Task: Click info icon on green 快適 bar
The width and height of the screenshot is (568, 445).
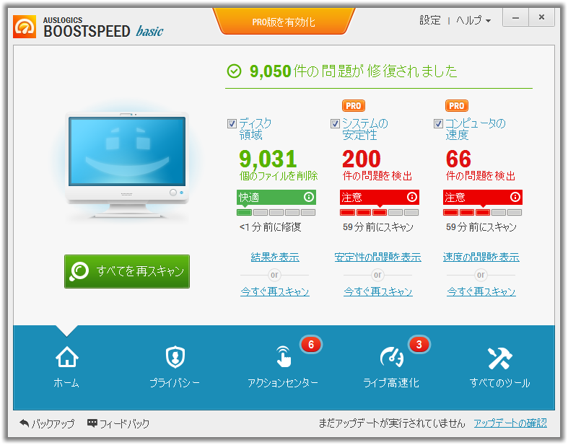Action: pyautogui.click(x=309, y=197)
